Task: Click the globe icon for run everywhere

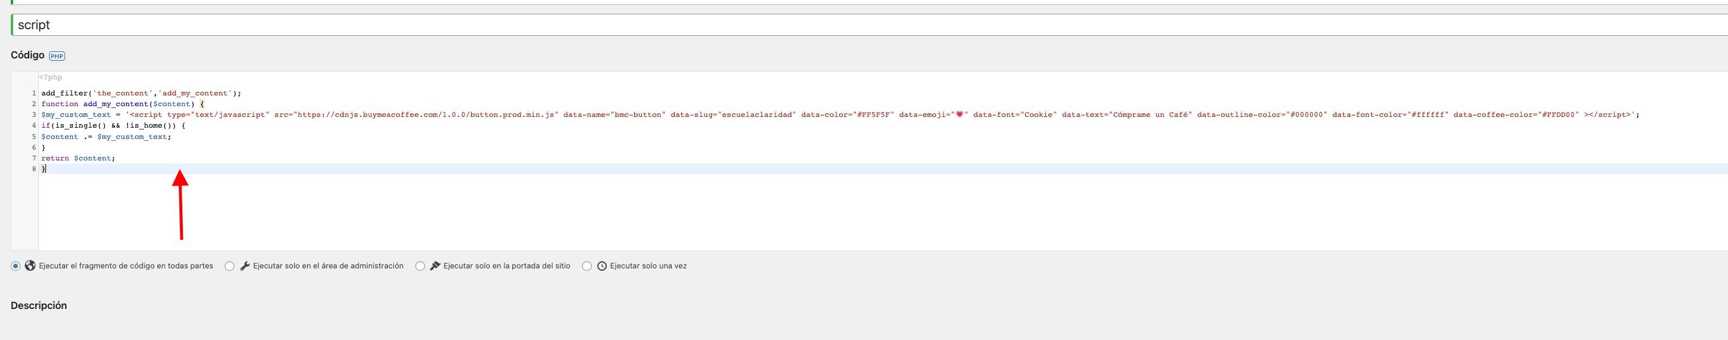Action: (30, 265)
